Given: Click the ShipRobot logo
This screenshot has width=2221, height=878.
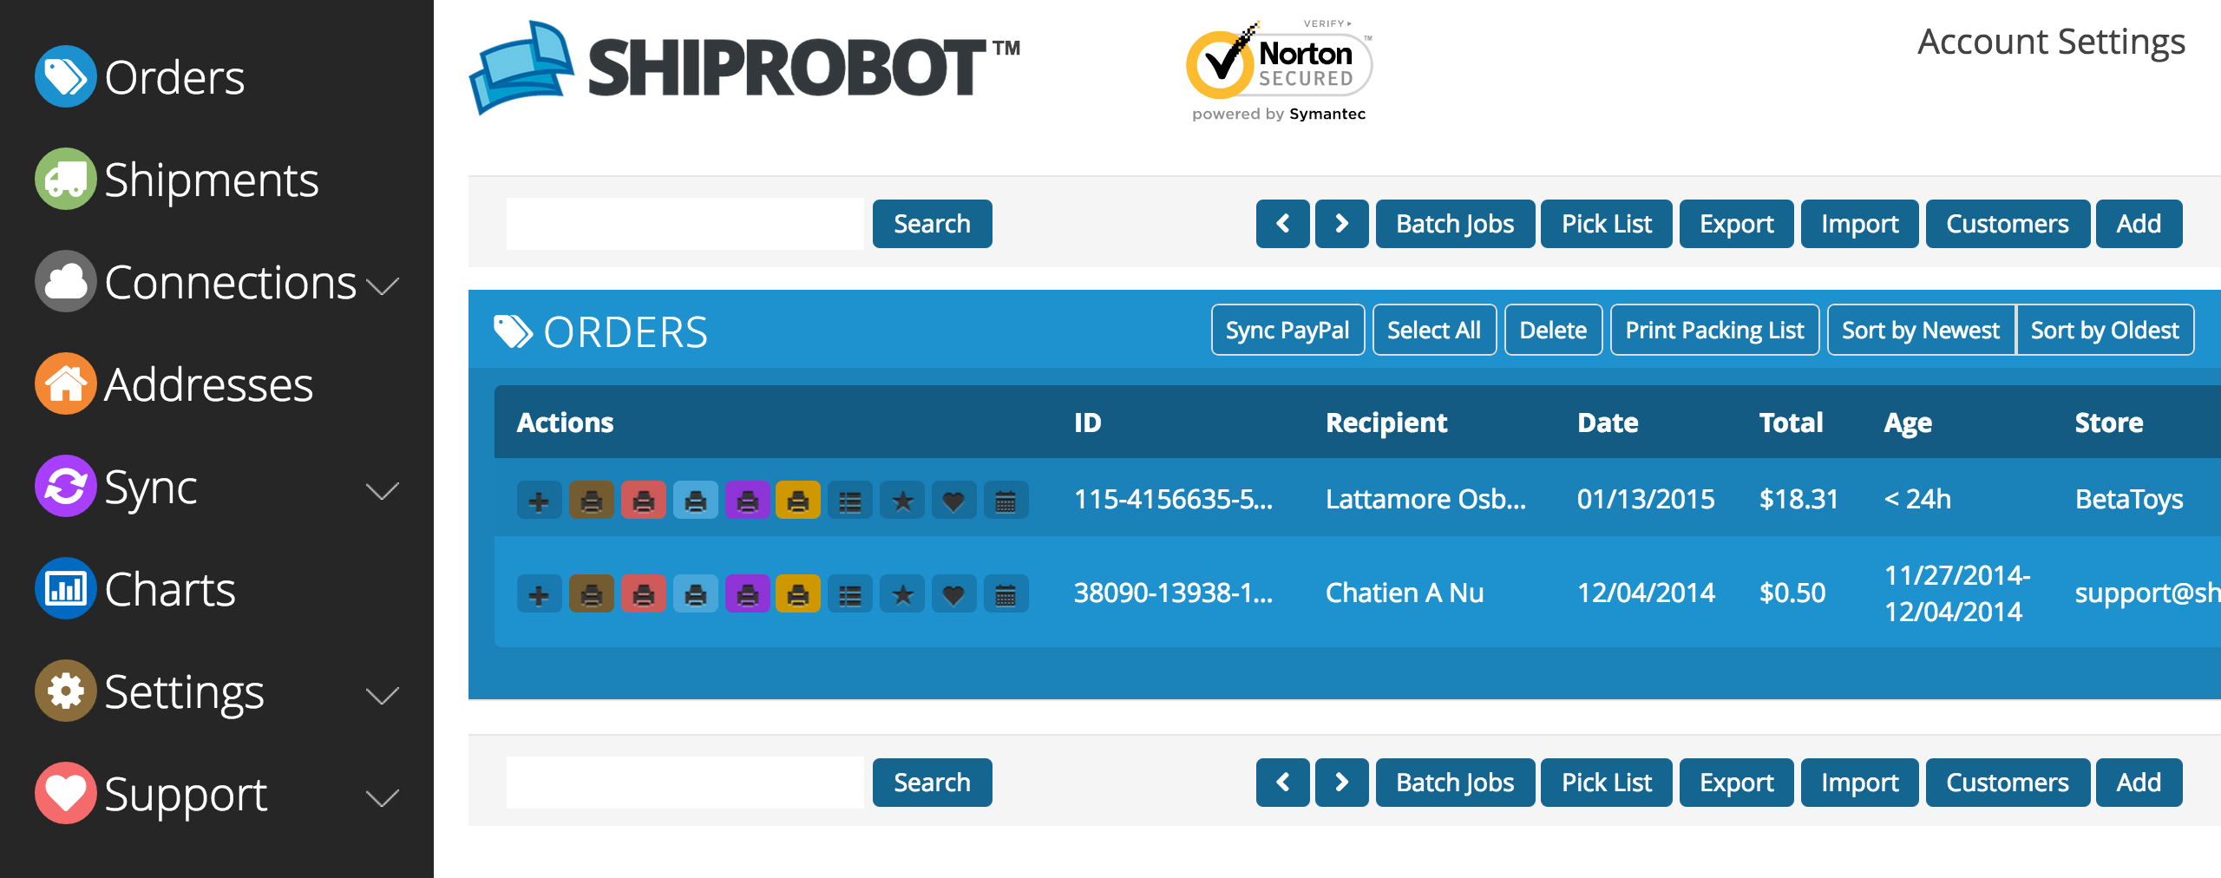Looking at the screenshot, I should (x=744, y=68).
